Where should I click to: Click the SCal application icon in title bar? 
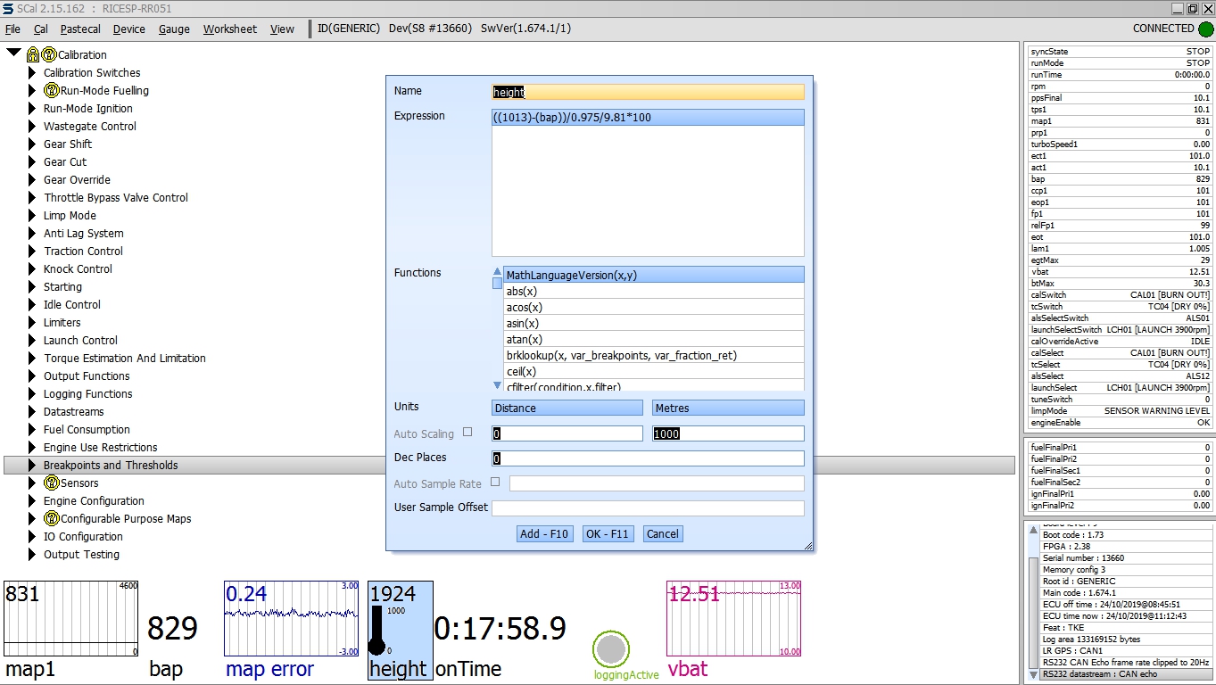pyautogui.click(x=8, y=8)
